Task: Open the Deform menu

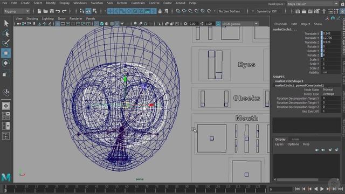Action: (122, 3)
